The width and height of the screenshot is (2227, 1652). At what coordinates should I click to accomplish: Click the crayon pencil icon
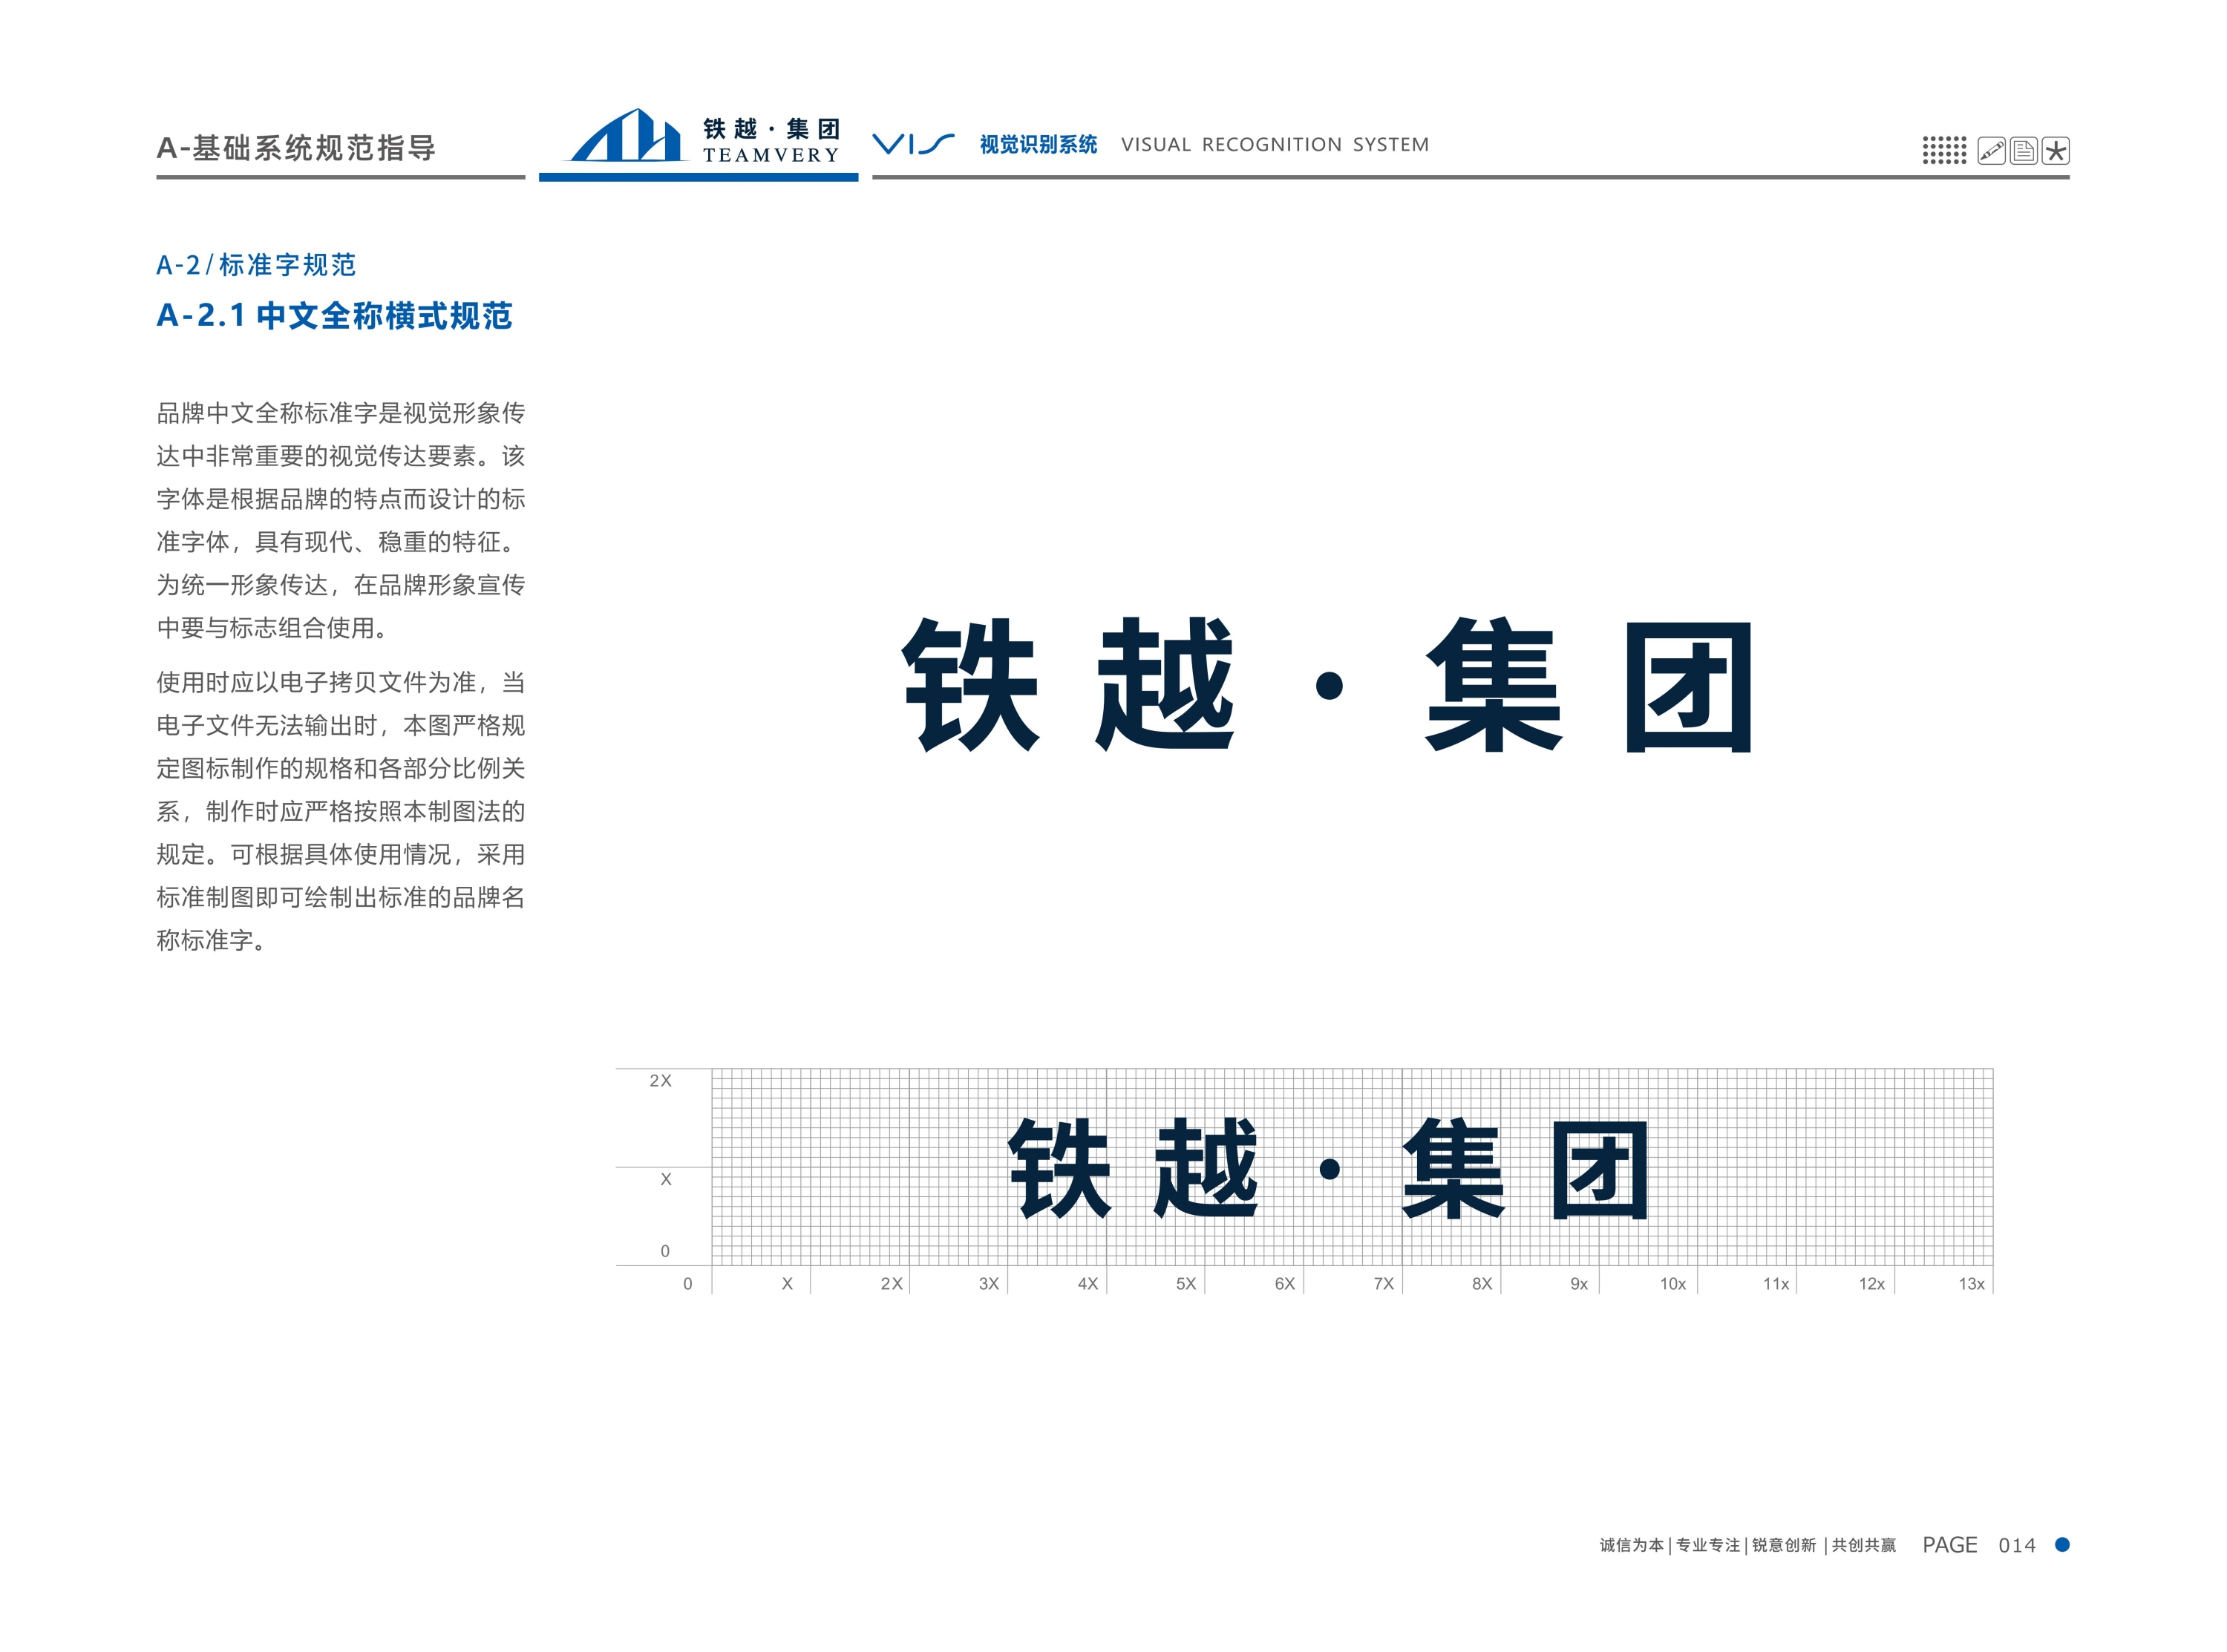click(x=1991, y=151)
